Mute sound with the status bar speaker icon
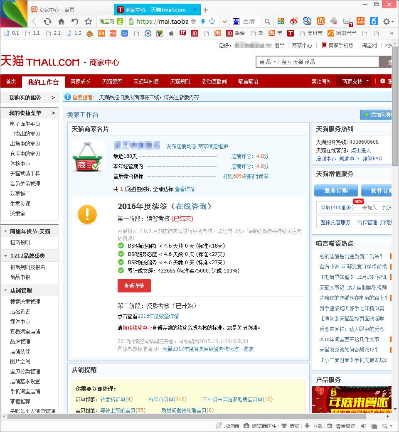 pyautogui.click(x=363, y=426)
